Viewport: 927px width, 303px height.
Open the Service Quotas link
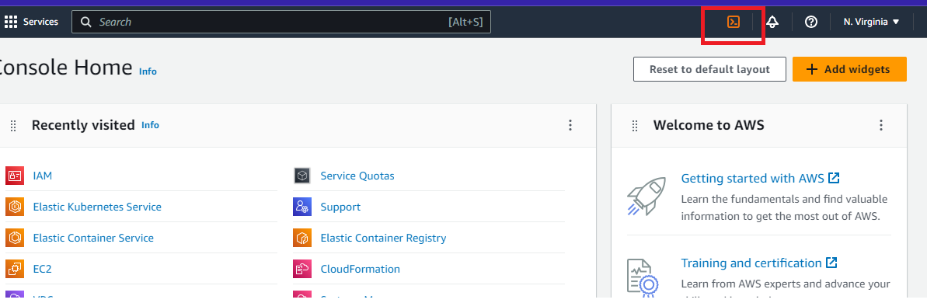click(357, 176)
